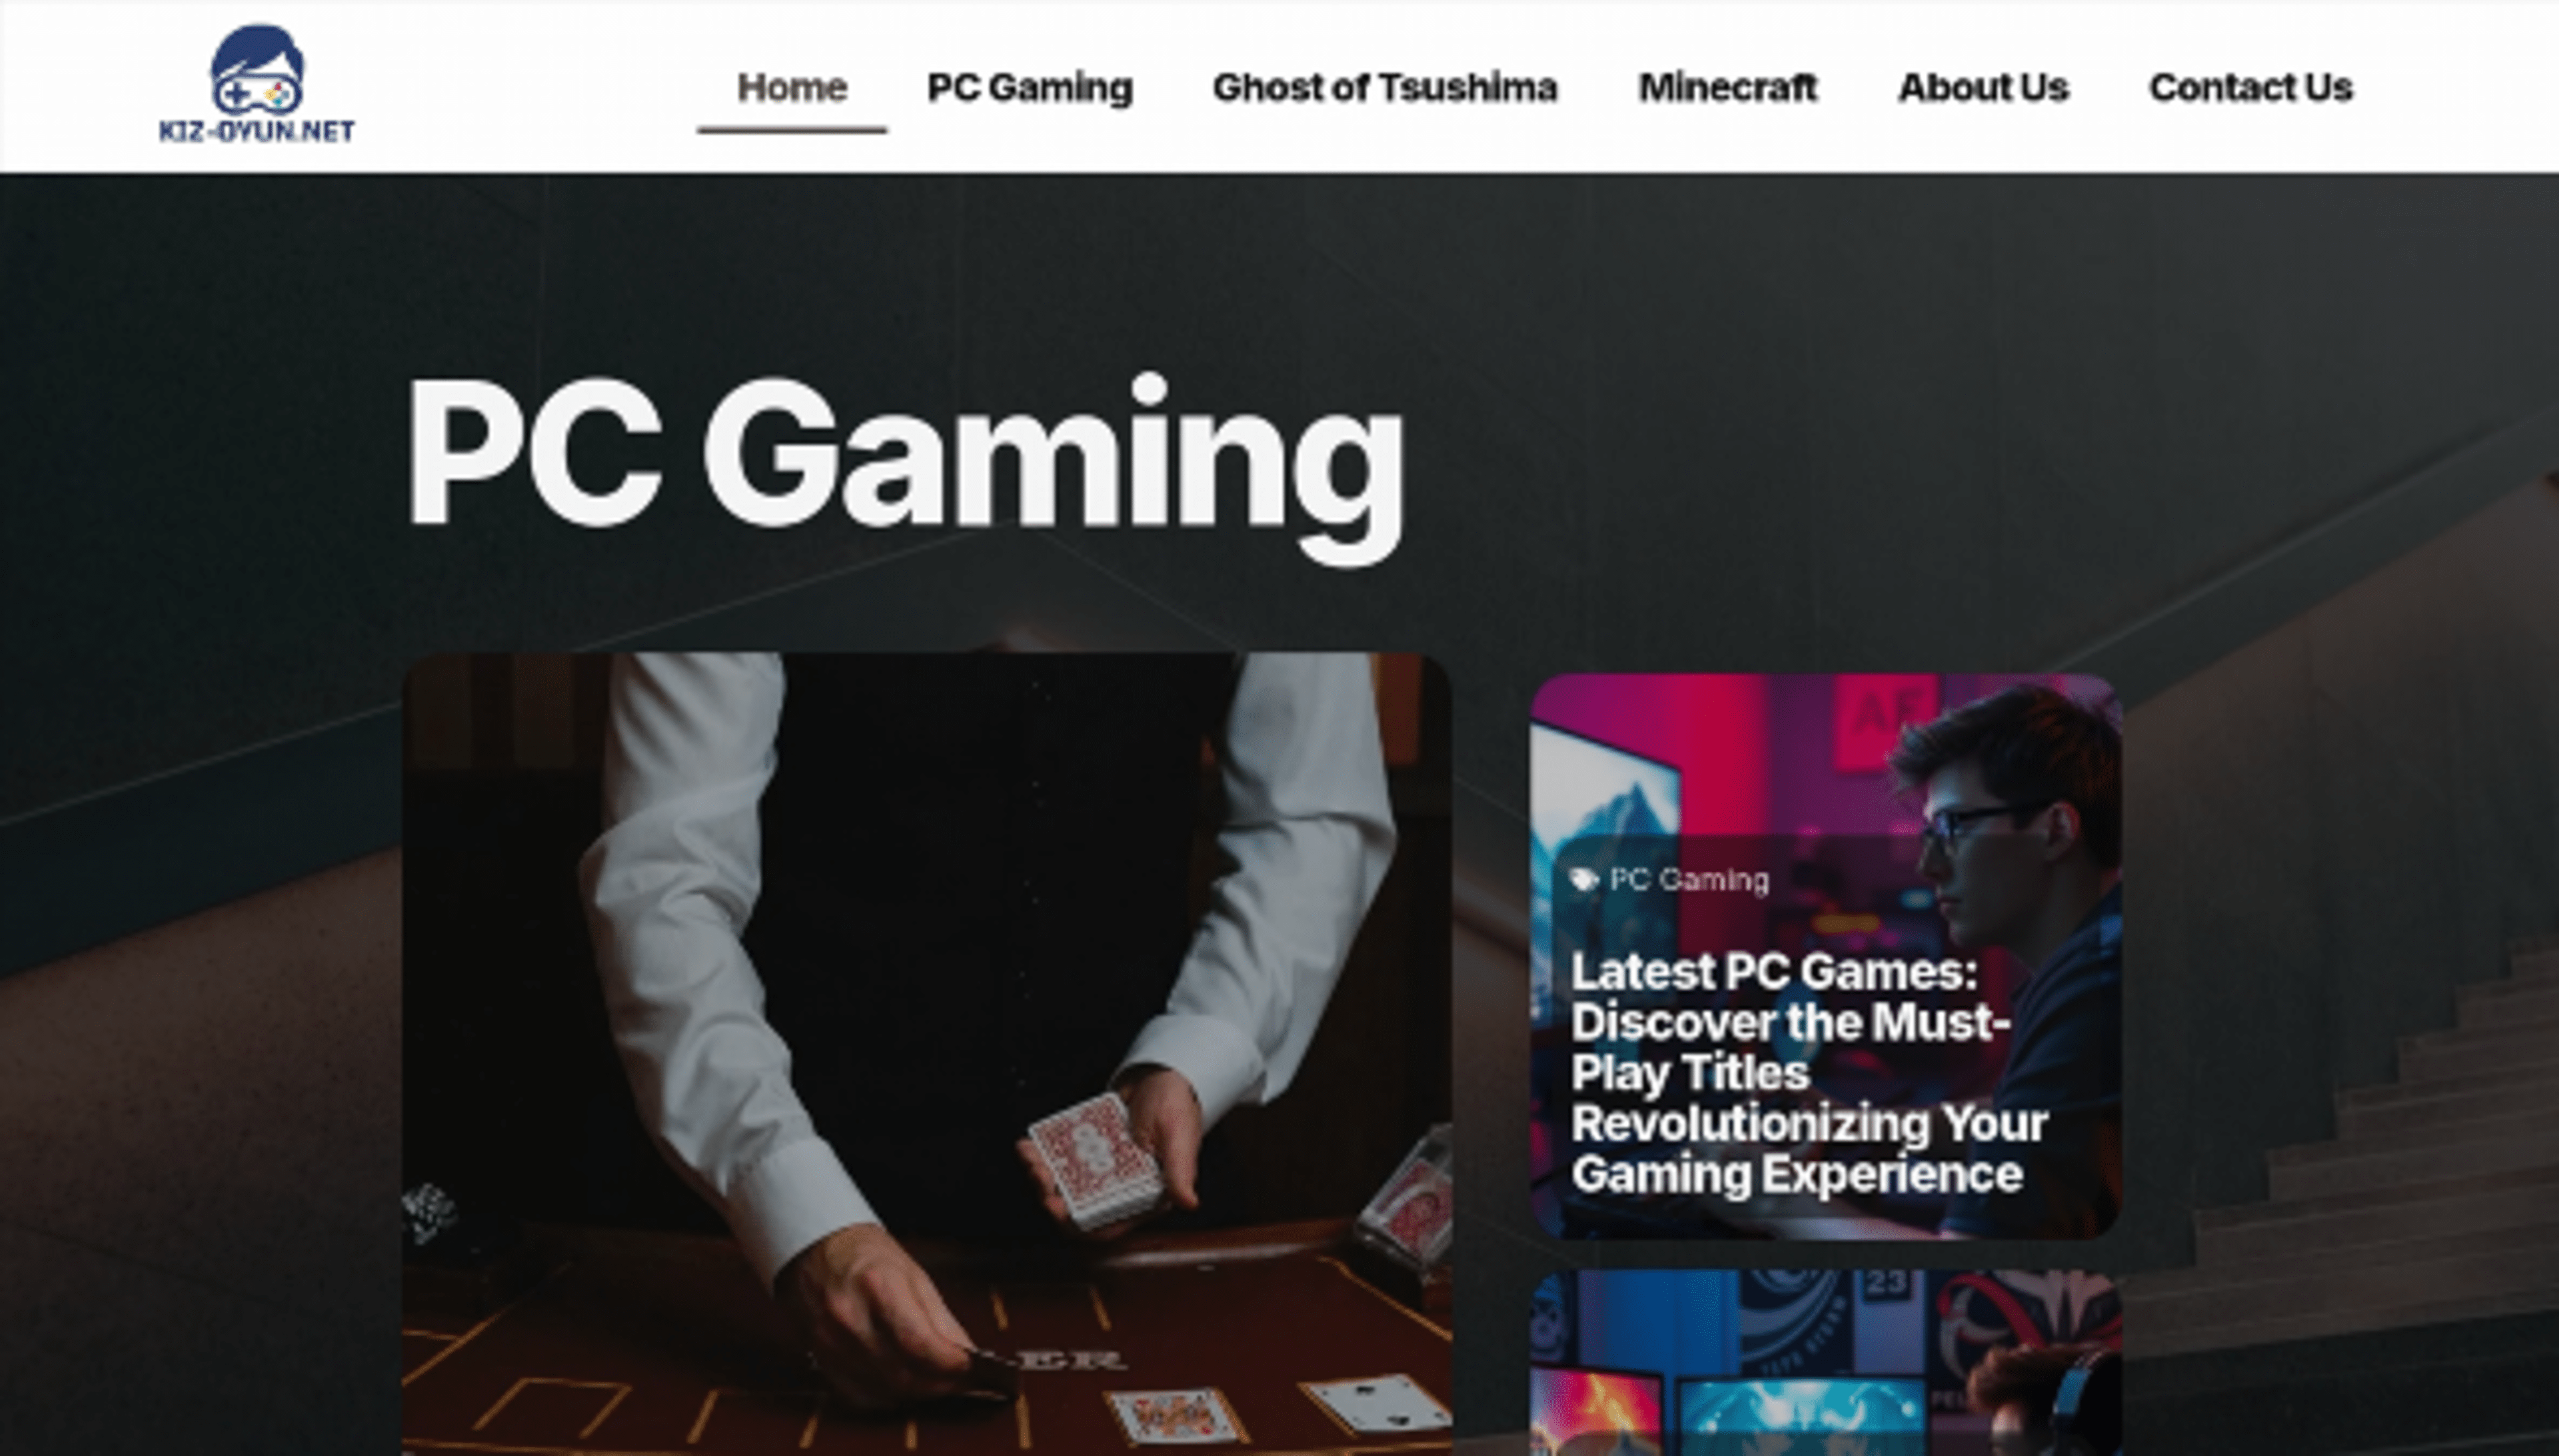Click the tag icon beside PC Gaming label
Screen dimensions: 2559x1456
pos(1583,879)
